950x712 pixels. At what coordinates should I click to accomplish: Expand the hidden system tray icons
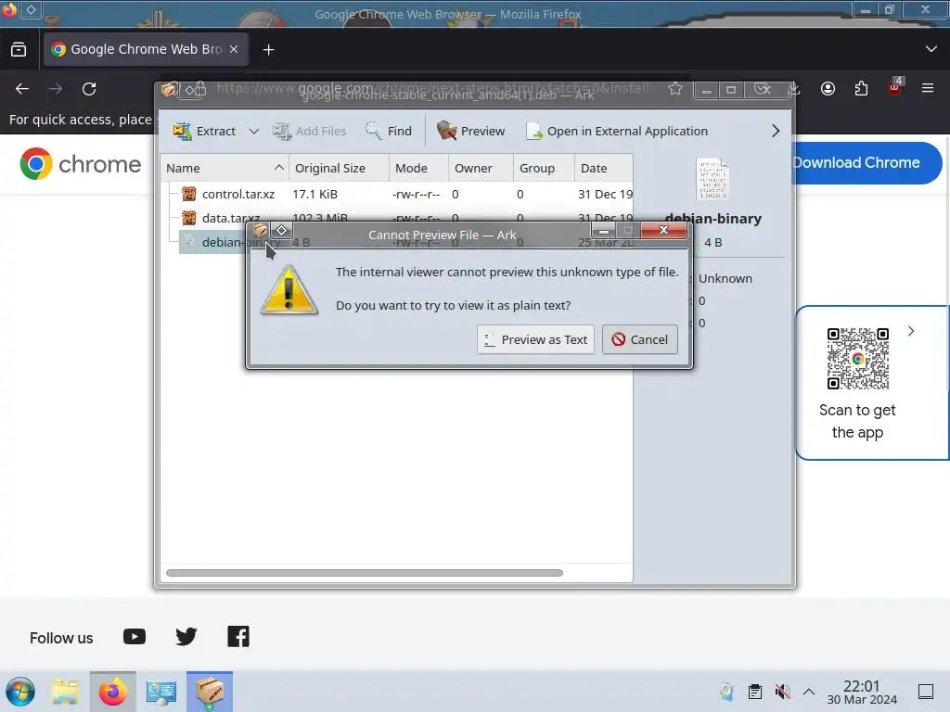pyautogui.click(x=809, y=692)
